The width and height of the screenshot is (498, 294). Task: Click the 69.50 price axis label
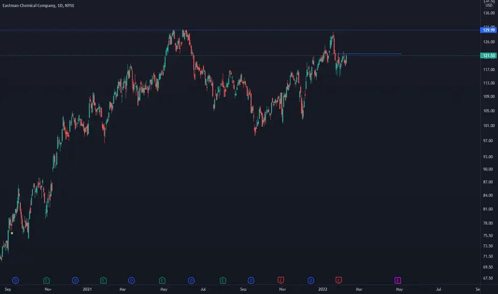pos(489,267)
